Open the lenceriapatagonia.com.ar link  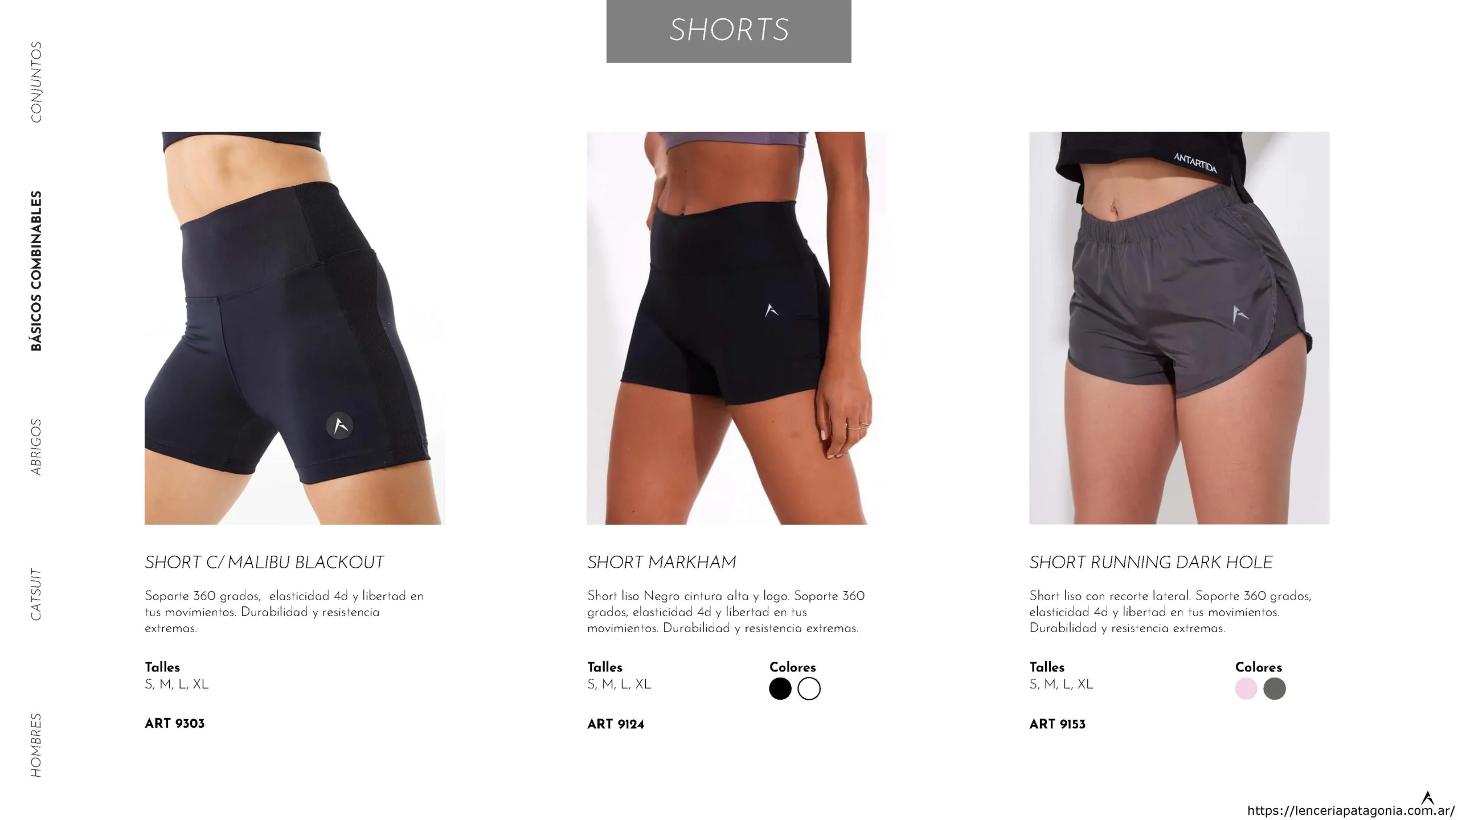1351,811
